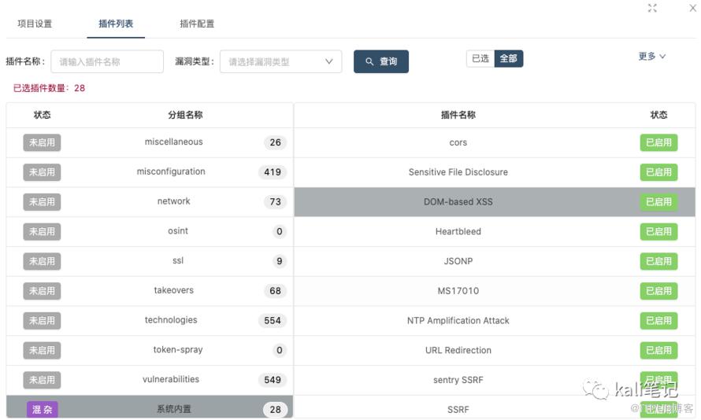Close the dialog with the X icon
Viewport: 701px width, 420px height.
click(x=693, y=8)
